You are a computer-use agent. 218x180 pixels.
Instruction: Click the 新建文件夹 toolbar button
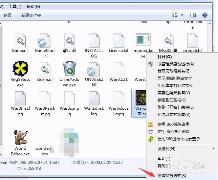pyautogui.click(x=31, y=15)
